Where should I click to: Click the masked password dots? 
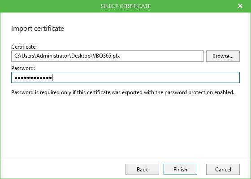coord(33,78)
